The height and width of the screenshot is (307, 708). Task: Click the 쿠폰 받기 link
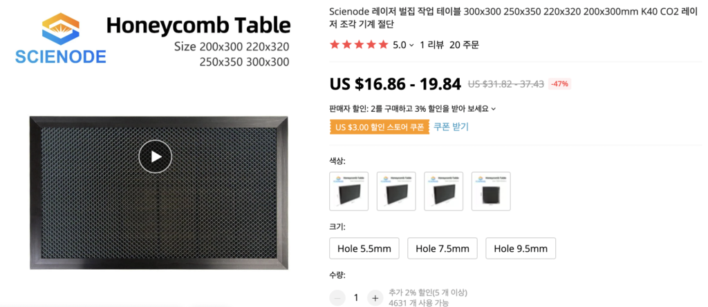coord(451,127)
